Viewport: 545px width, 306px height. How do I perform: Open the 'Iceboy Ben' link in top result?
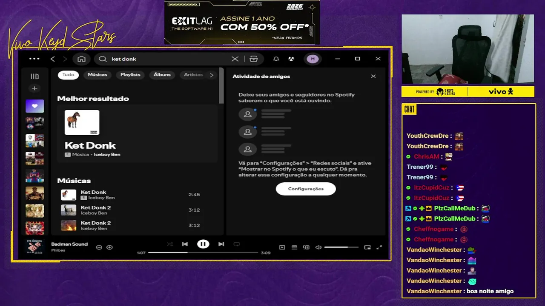pyautogui.click(x=107, y=155)
